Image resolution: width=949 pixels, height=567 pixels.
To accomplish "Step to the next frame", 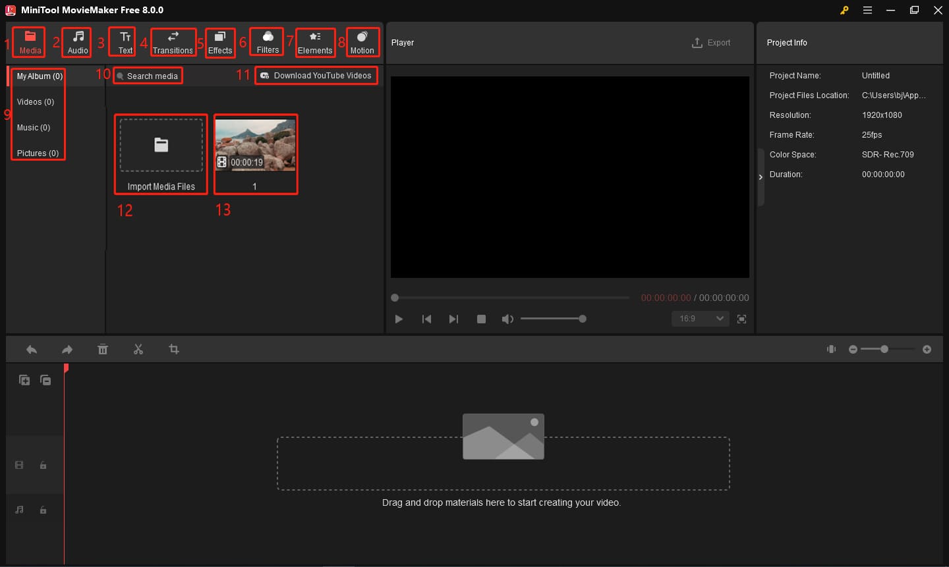I will [x=453, y=319].
